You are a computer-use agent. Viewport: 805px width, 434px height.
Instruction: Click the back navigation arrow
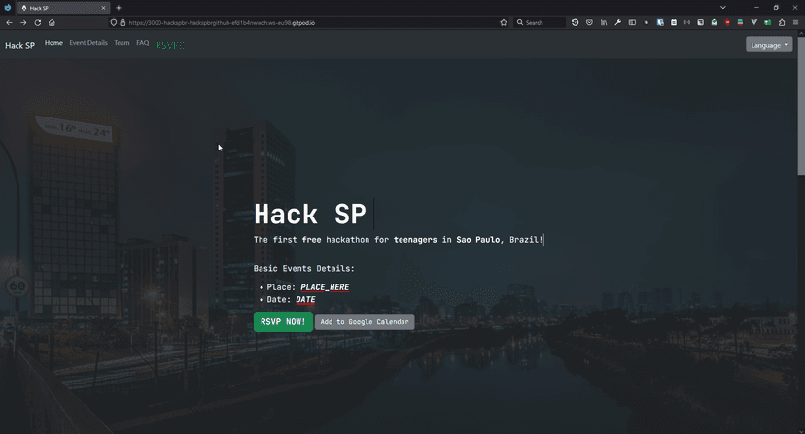coord(10,22)
